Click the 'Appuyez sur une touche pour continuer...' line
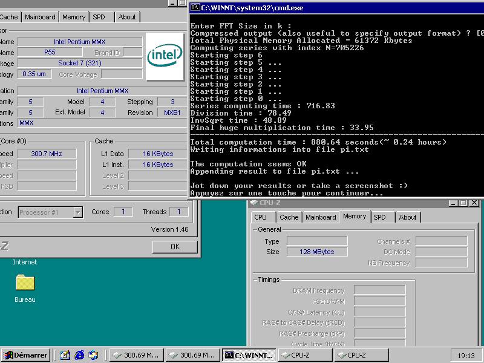 click(287, 193)
